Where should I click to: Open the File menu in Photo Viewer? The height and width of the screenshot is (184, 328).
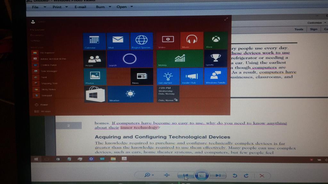coord(35,7)
